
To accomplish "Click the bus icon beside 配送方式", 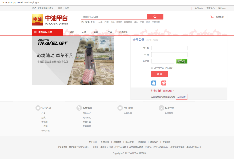I will pyautogui.click(x=161, y=108).
